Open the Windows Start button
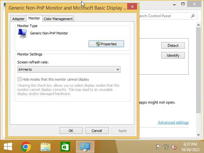This screenshot has height=153, width=204. point(8,147)
